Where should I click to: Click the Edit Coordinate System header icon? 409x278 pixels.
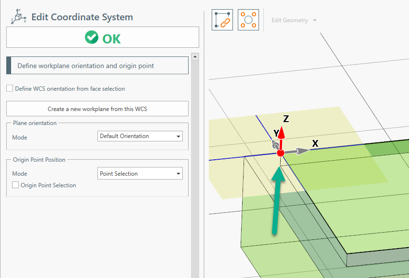17,17
